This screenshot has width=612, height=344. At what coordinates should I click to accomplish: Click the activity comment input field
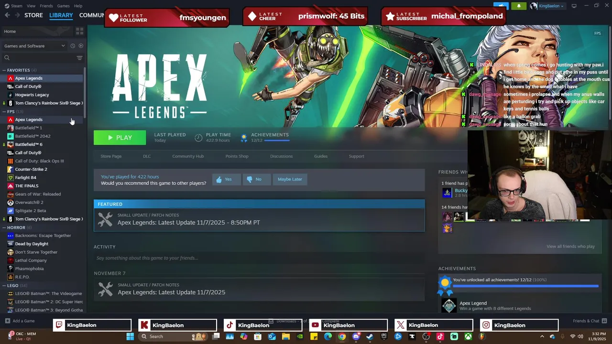(259, 258)
